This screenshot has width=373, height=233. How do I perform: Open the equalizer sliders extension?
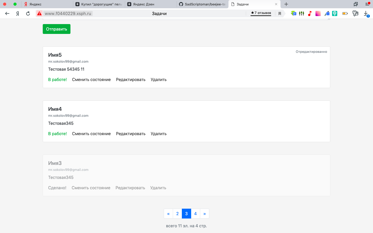pyautogui.click(x=302, y=13)
